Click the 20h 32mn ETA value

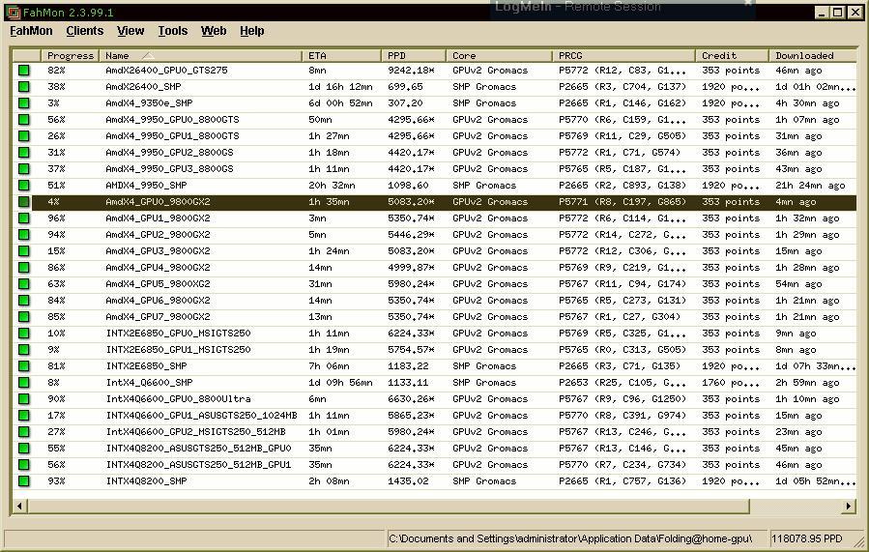[x=332, y=185]
